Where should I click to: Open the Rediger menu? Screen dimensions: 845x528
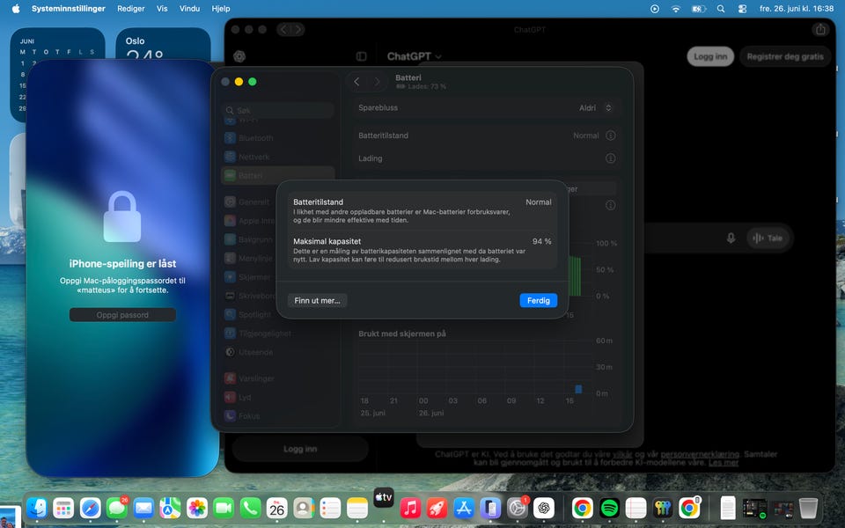pos(131,9)
